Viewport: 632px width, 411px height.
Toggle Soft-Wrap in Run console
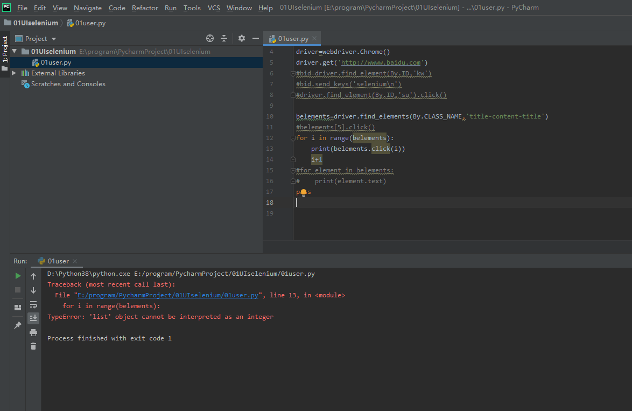(x=33, y=304)
